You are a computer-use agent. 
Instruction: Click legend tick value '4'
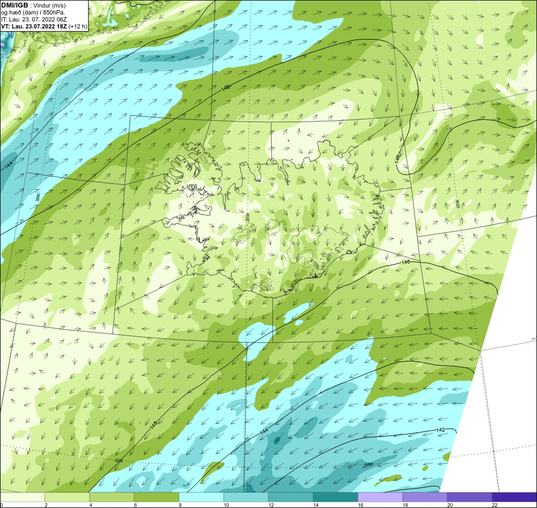(x=91, y=505)
